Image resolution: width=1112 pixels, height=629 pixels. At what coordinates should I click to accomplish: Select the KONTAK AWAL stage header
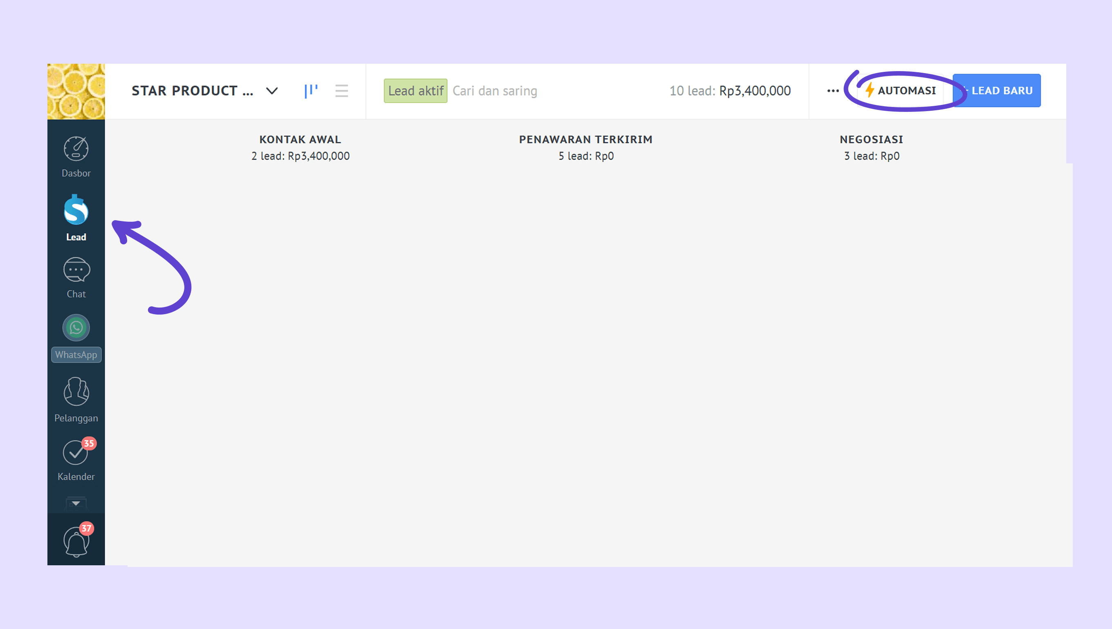[x=300, y=140]
